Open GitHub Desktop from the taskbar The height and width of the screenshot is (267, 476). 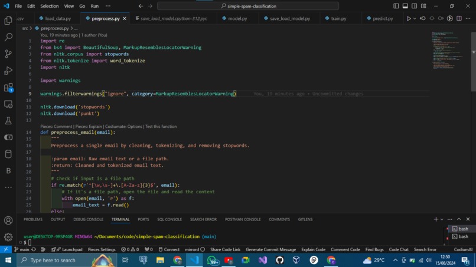coord(279,260)
